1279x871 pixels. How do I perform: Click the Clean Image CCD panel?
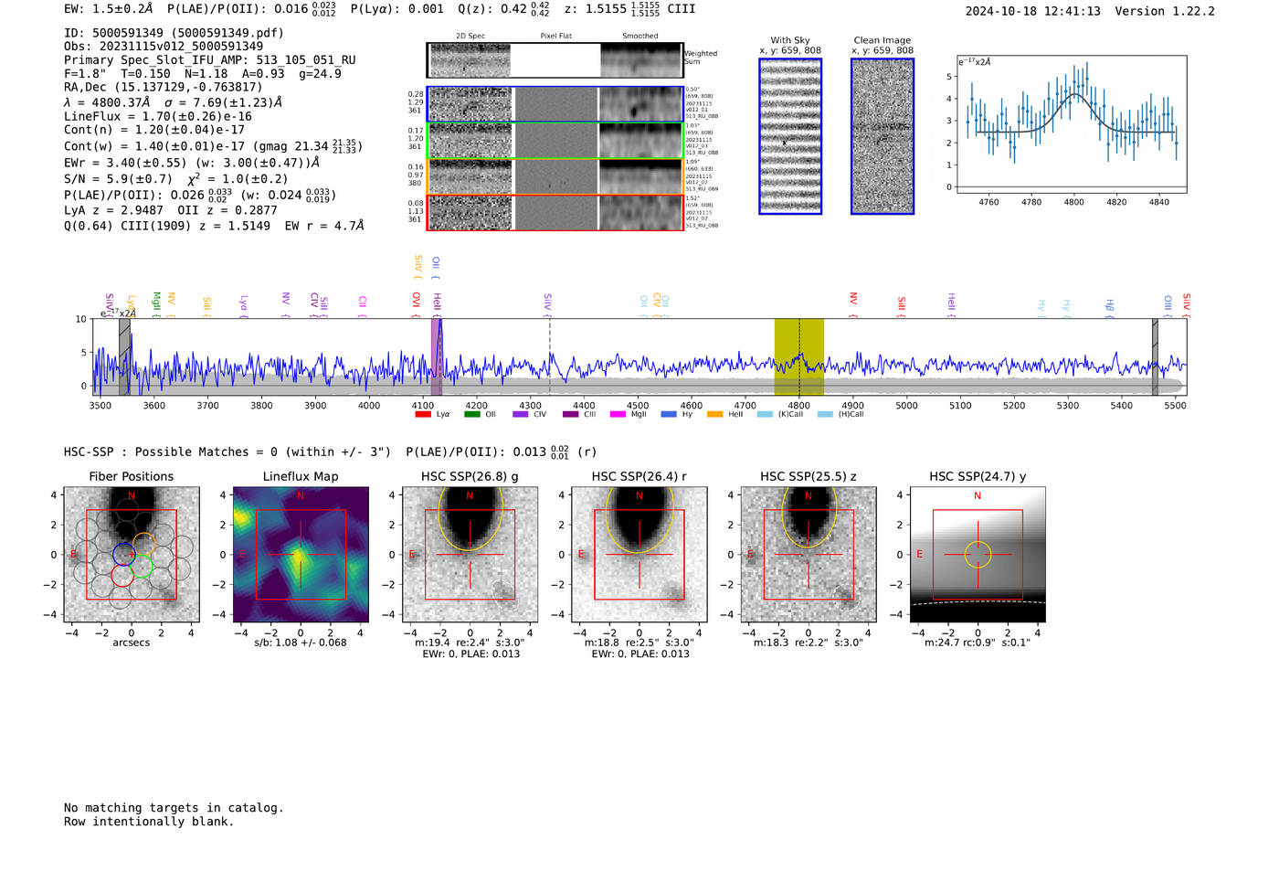tap(883, 136)
